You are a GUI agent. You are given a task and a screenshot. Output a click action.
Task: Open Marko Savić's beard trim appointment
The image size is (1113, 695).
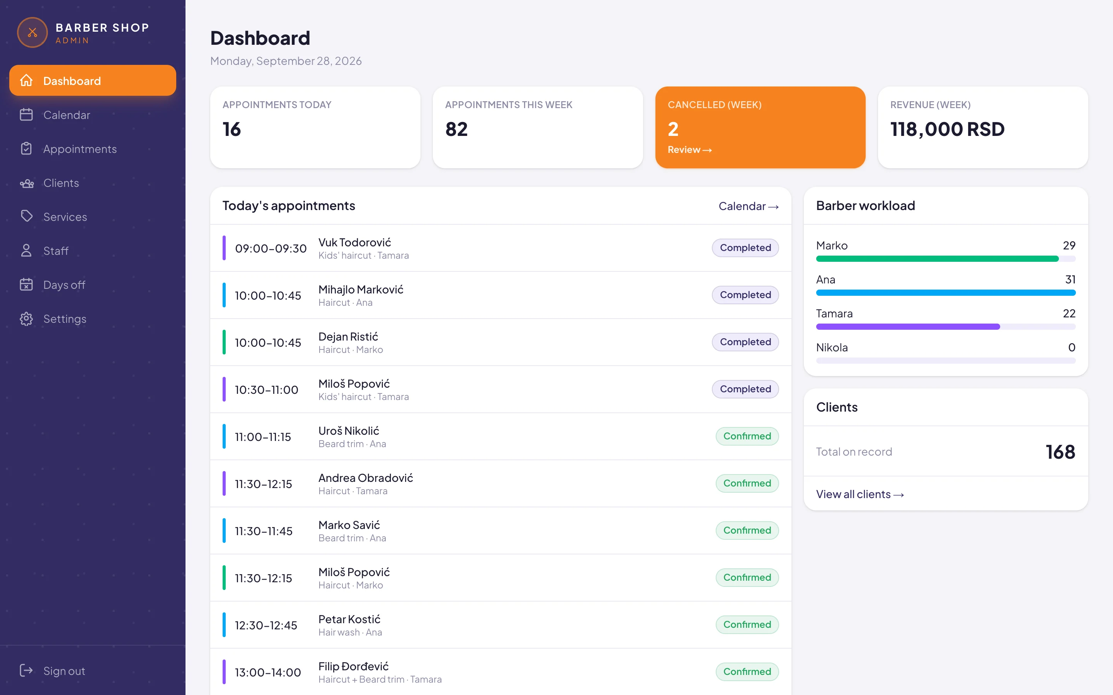click(x=500, y=531)
